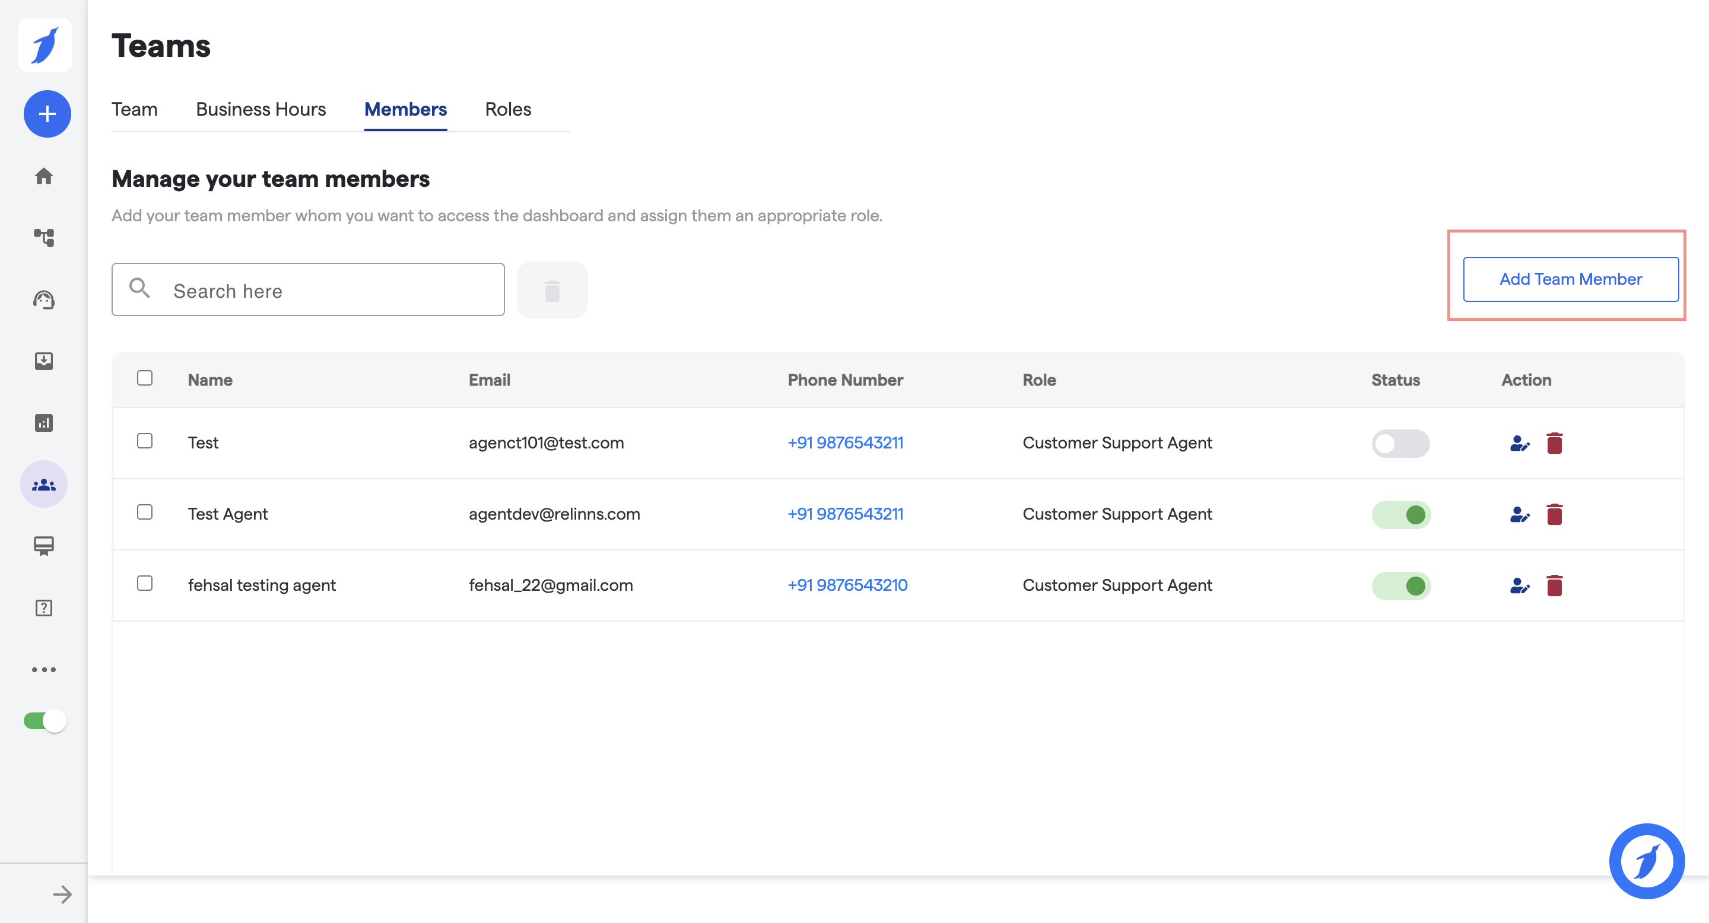Click phone number +91 9876543210 link
Screen dimensions: 1709x923
847,585
